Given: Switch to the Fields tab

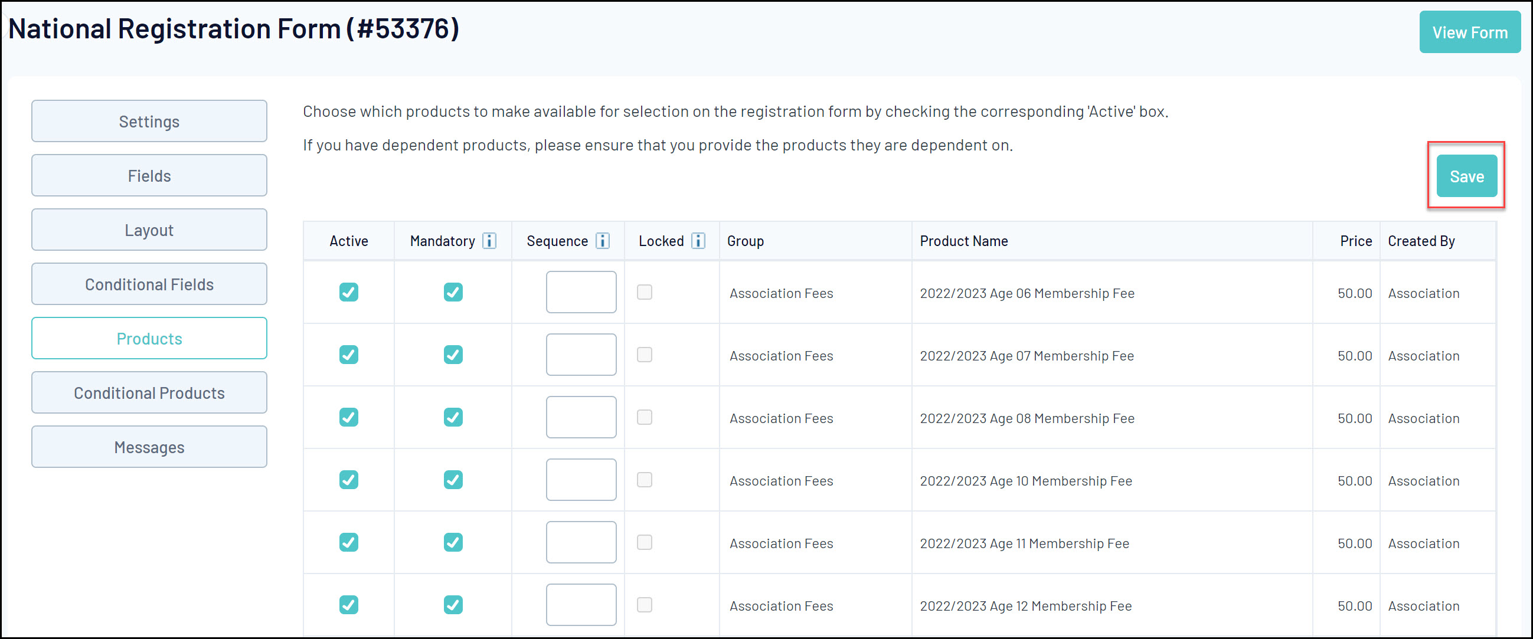Looking at the screenshot, I should point(149,175).
